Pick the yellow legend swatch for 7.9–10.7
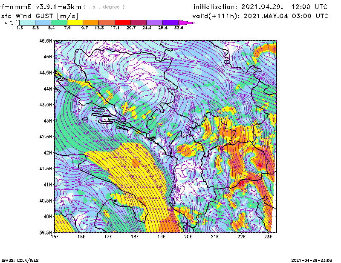This screenshot has width=341, height=263. coord(75,23)
